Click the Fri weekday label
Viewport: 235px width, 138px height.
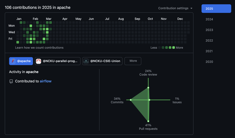(x=10, y=39)
